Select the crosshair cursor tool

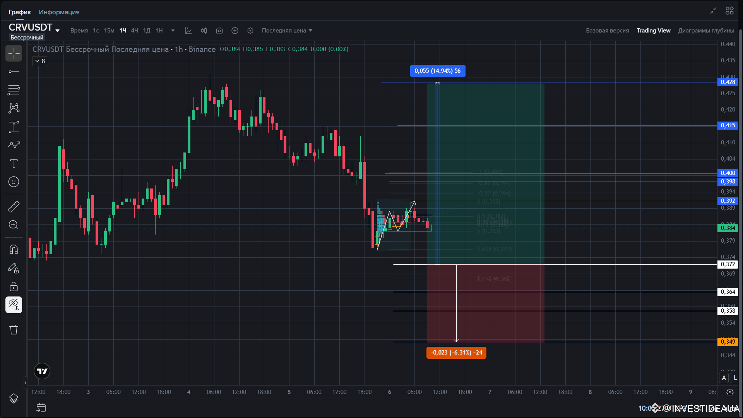click(14, 53)
